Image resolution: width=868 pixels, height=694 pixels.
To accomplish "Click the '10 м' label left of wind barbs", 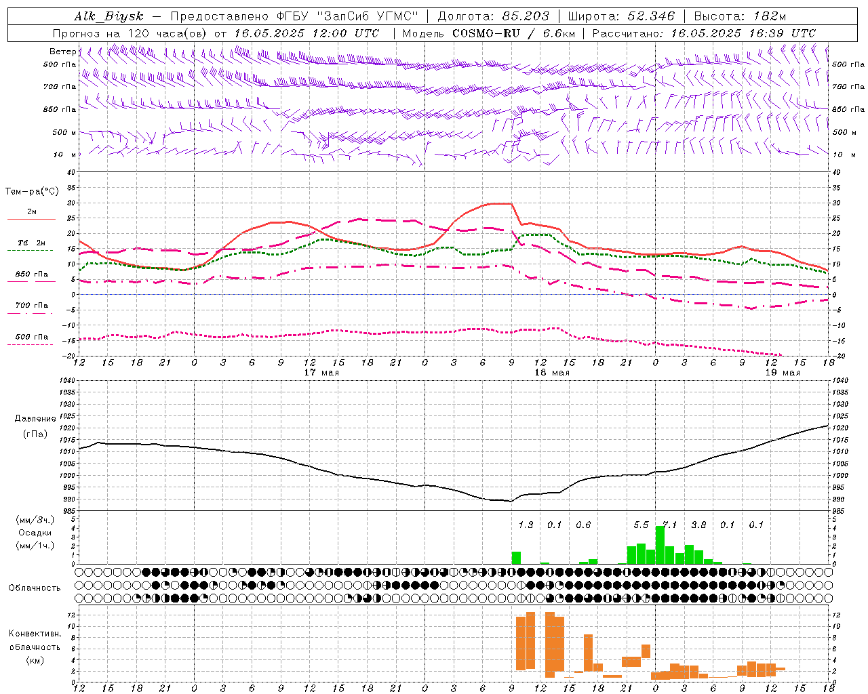I will (x=64, y=155).
